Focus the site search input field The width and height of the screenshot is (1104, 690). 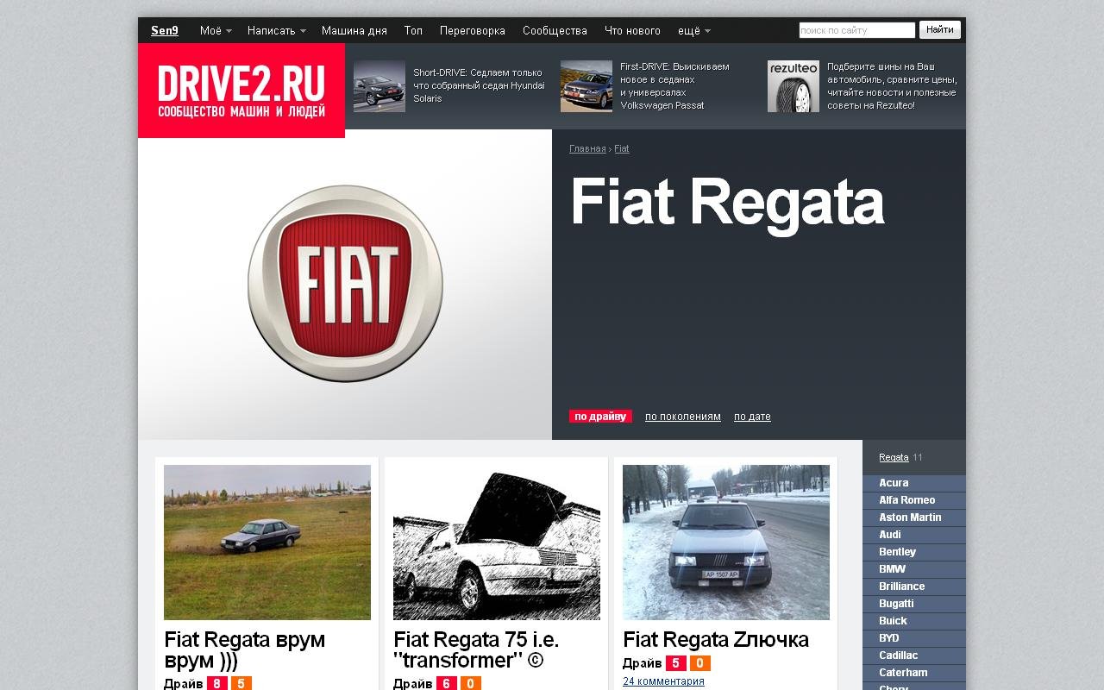coord(857,30)
